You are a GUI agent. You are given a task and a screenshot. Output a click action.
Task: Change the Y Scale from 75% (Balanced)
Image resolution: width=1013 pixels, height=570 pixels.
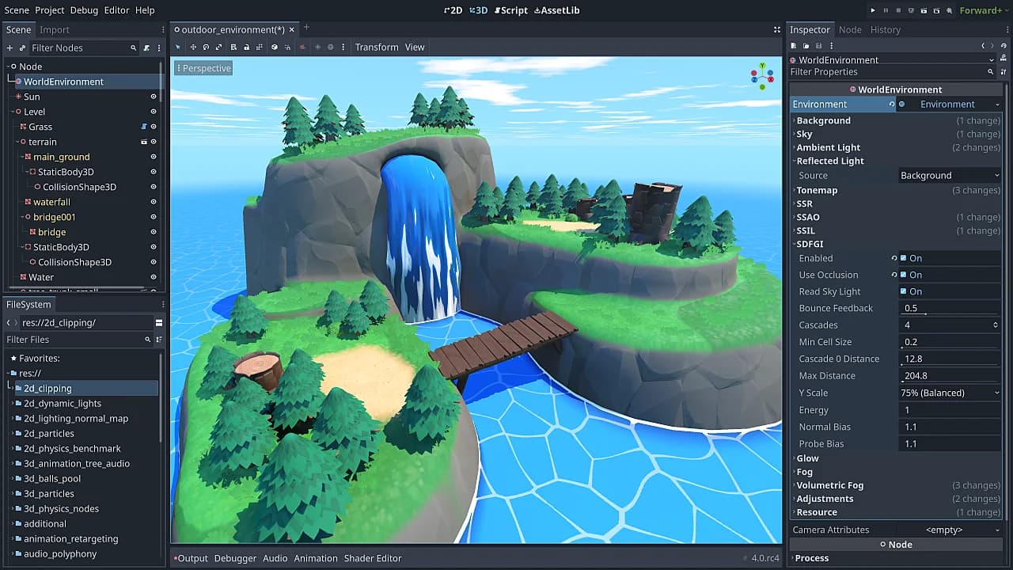click(x=949, y=393)
